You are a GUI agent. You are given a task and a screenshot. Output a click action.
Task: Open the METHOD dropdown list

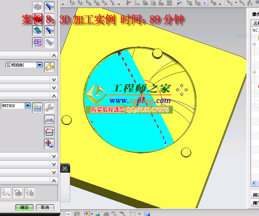click(28, 106)
